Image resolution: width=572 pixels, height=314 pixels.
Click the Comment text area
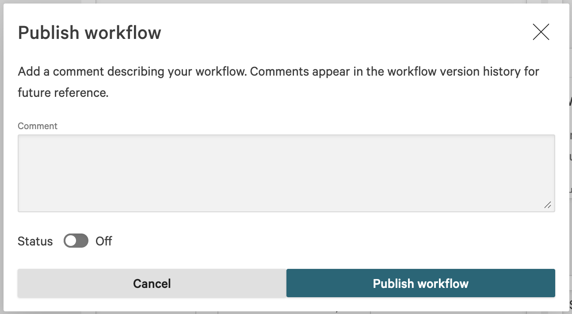coord(286,173)
